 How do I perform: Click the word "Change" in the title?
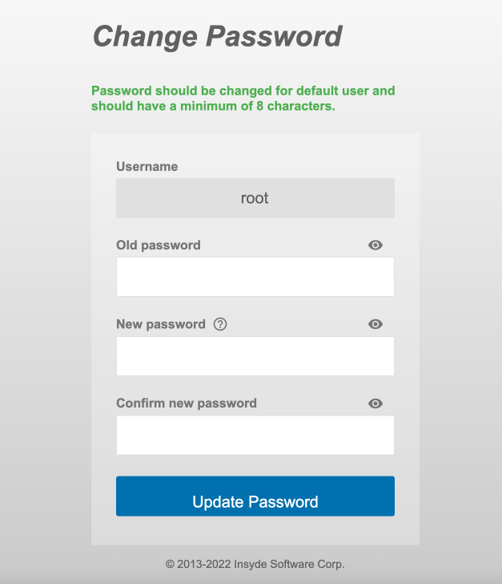[145, 37]
